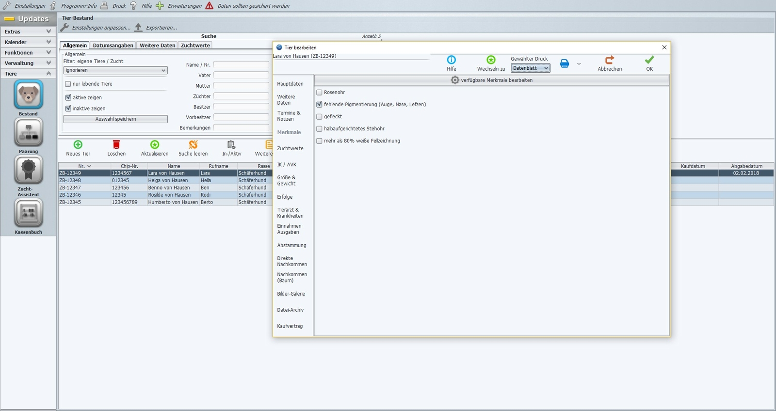Open Hauptdaten section in dialog

tap(291, 84)
